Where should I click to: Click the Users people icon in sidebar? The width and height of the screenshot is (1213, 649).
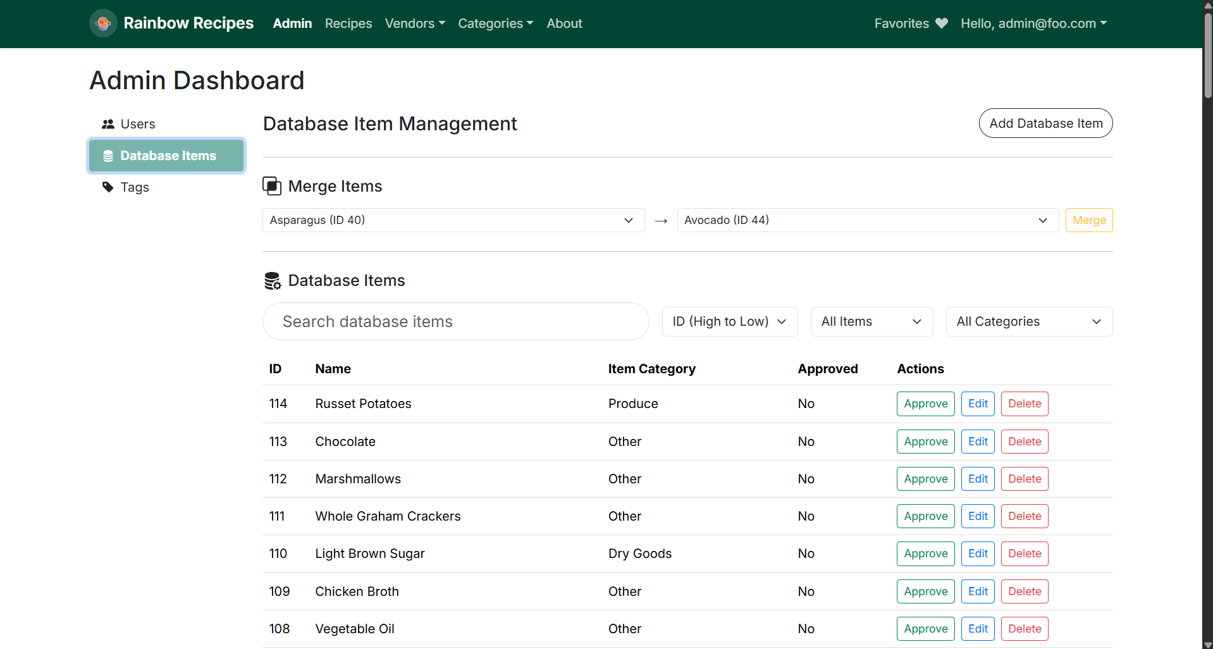point(108,124)
